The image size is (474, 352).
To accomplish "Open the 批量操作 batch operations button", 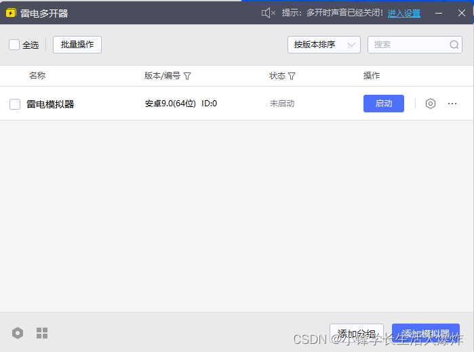I will point(77,45).
